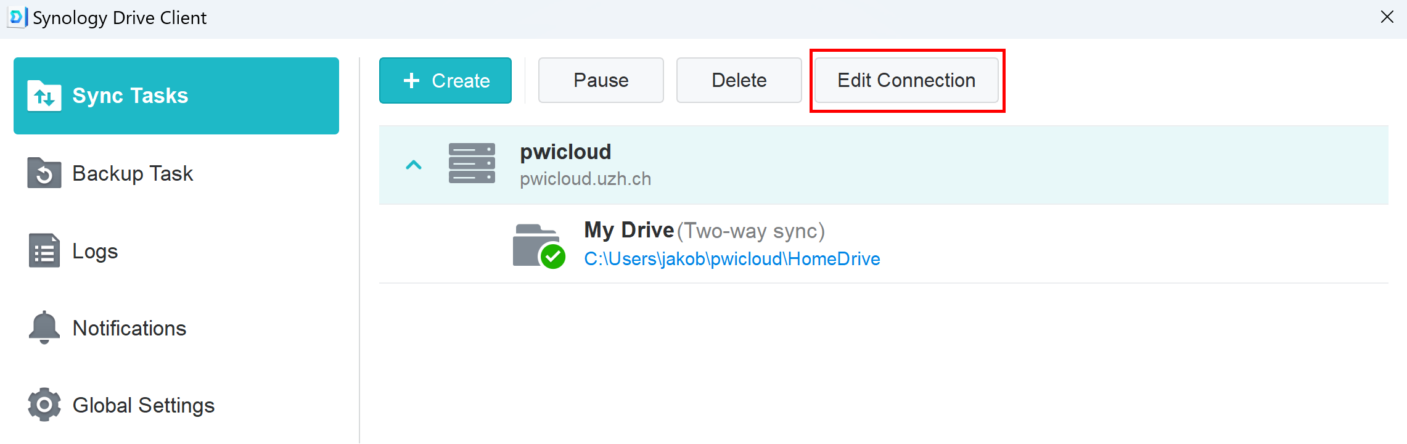Screen dimensions: 1407x444
Task: Create a new sync task
Action: [x=445, y=80]
